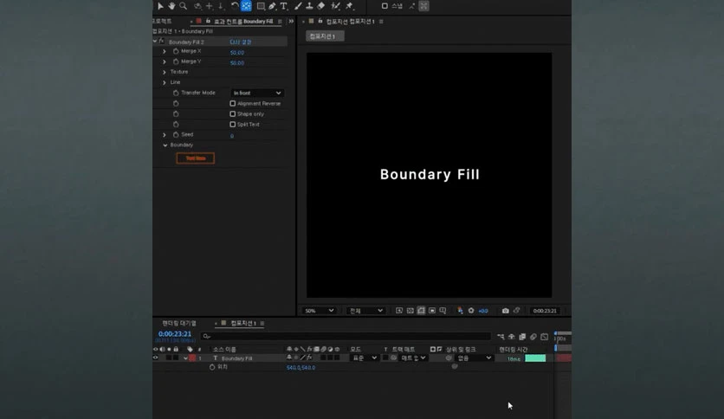This screenshot has height=419, width=724.
Task: Expand the Texture group
Action: tap(165, 72)
